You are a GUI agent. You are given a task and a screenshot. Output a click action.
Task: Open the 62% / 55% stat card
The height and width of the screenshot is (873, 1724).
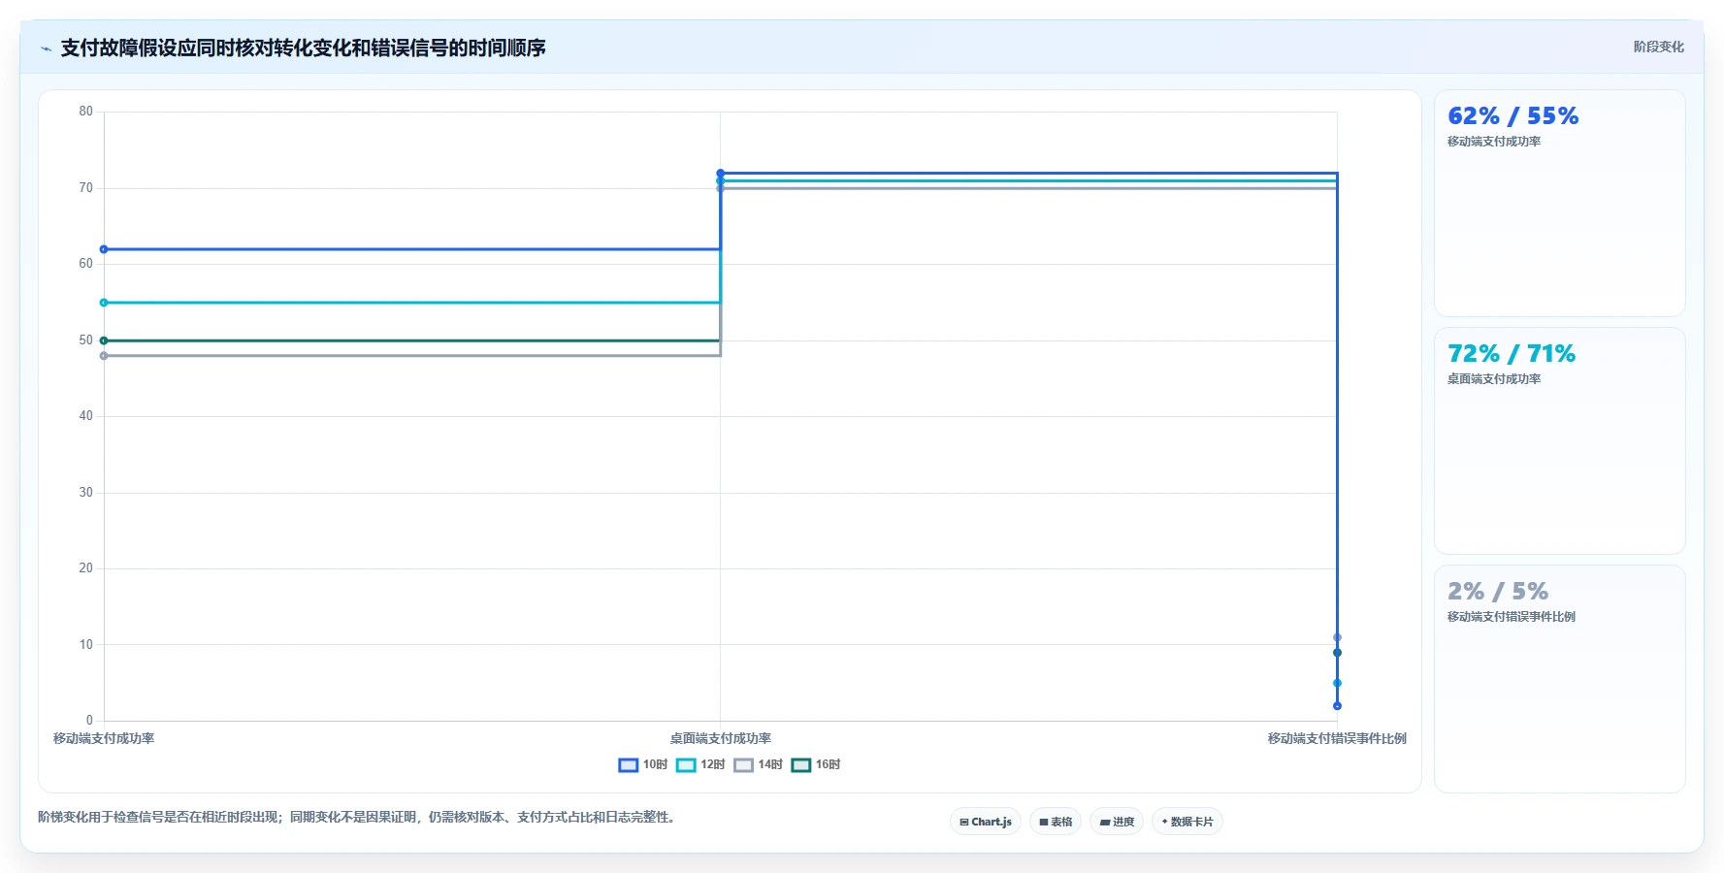tap(1559, 203)
